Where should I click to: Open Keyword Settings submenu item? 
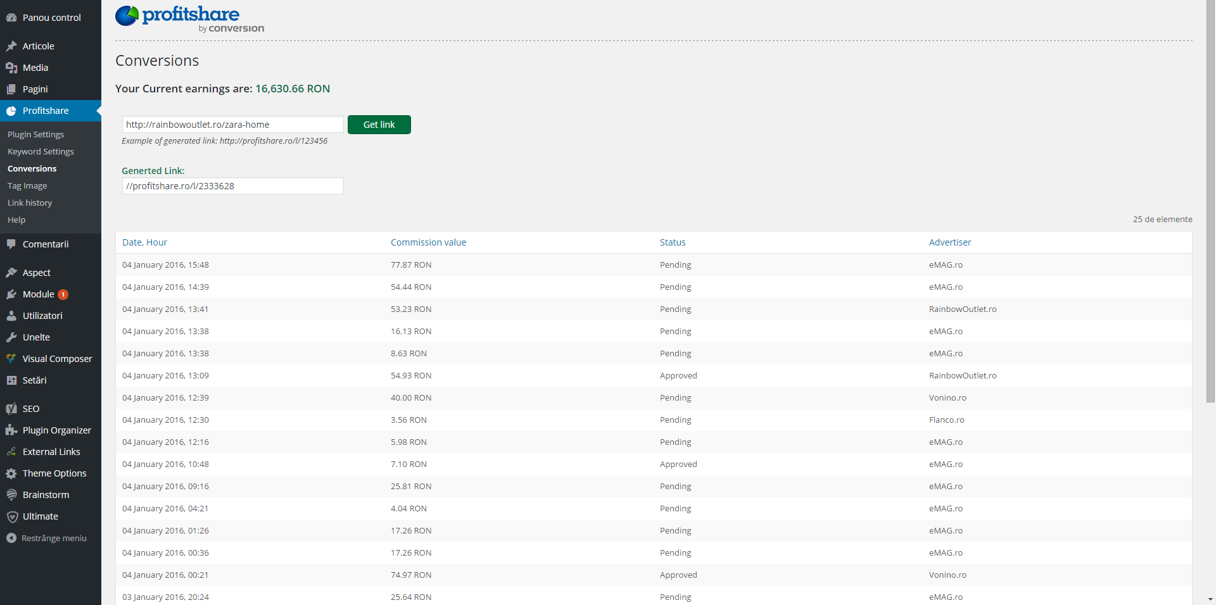tap(41, 151)
